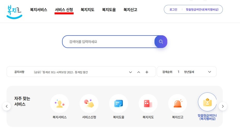Open the 복지도움 shortcut icon
This screenshot has height=132, width=240.
(119, 103)
